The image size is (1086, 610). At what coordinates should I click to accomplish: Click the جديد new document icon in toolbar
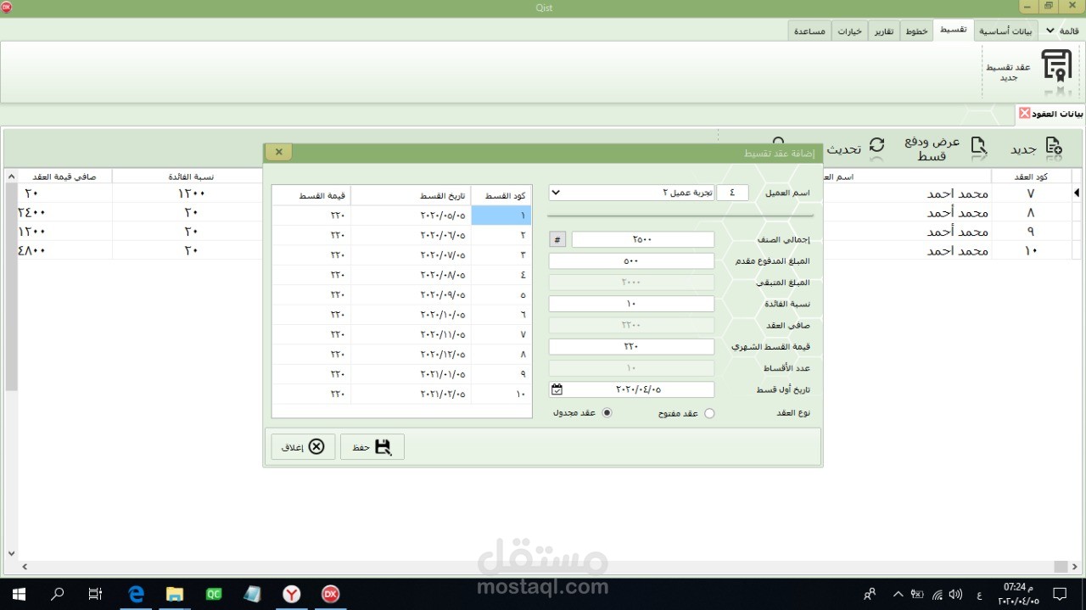coord(1053,148)
